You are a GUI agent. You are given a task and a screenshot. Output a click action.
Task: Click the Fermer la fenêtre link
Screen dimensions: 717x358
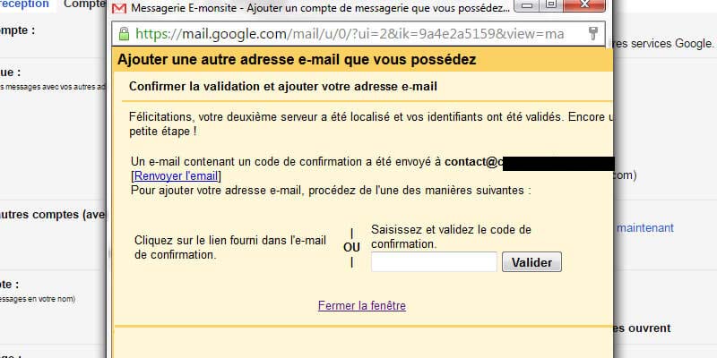coord(361,306)
